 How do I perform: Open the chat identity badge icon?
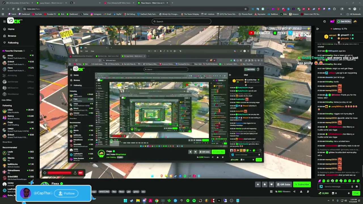(x=321, y=186)
